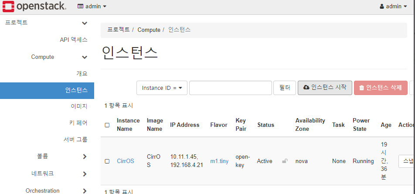Click the 스냅 snapshot action button
This screenshot has width=415, height=194.
pos(407,161)
